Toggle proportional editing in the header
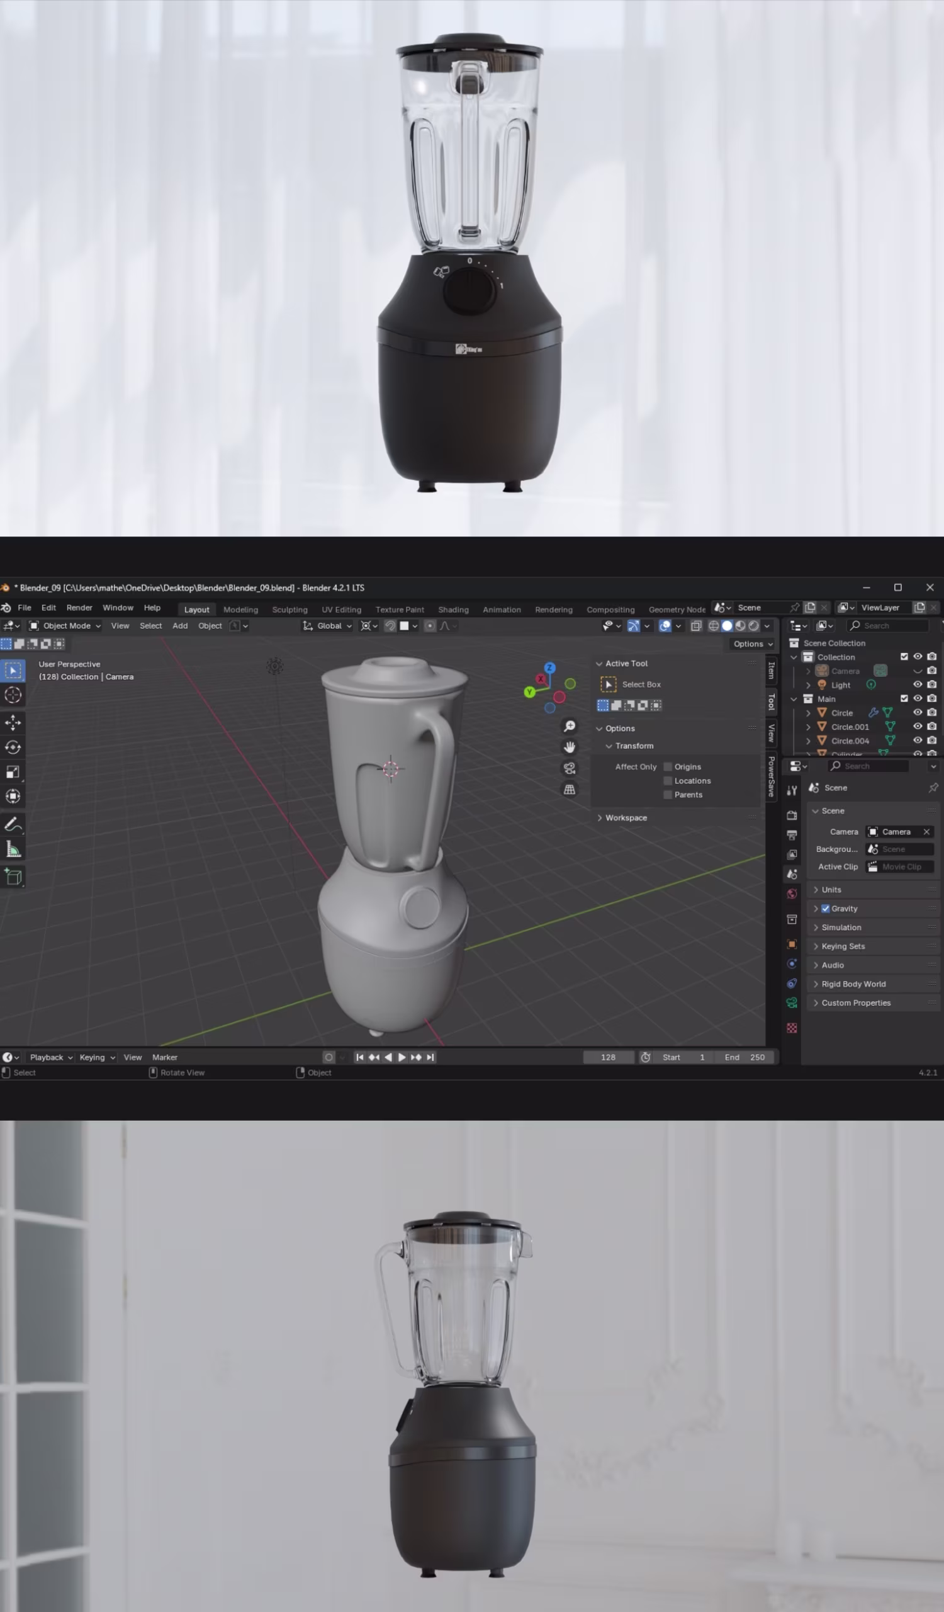 point(429,626)
